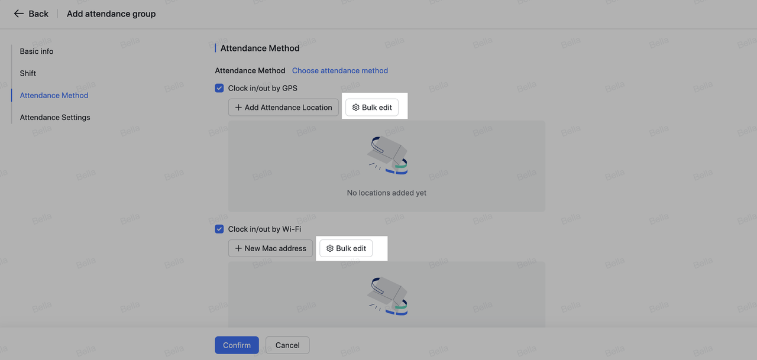757x360 pixels.
Task: Click the gear icon for Wi-Fi Bulk edit
Action: [330, 248]
